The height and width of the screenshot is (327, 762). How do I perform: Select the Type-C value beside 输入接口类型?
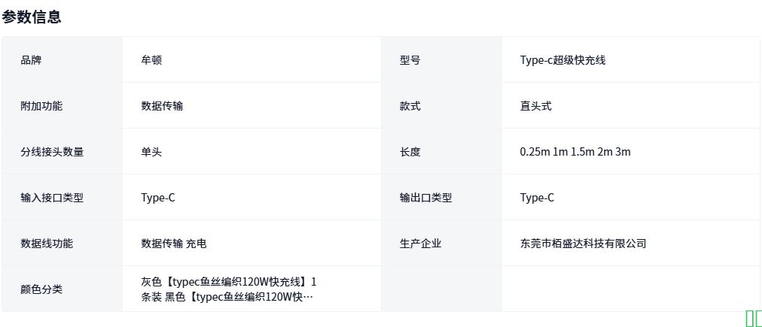pos(158,198)
